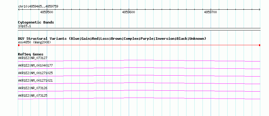The width and height of the screenshot is (269, 116).
Task: Click ruler position label 4859700
Action: pyautogui.click(x=210, y=12)
